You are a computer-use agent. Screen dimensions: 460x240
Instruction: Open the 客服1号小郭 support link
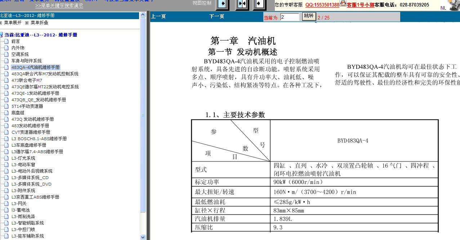361,5
